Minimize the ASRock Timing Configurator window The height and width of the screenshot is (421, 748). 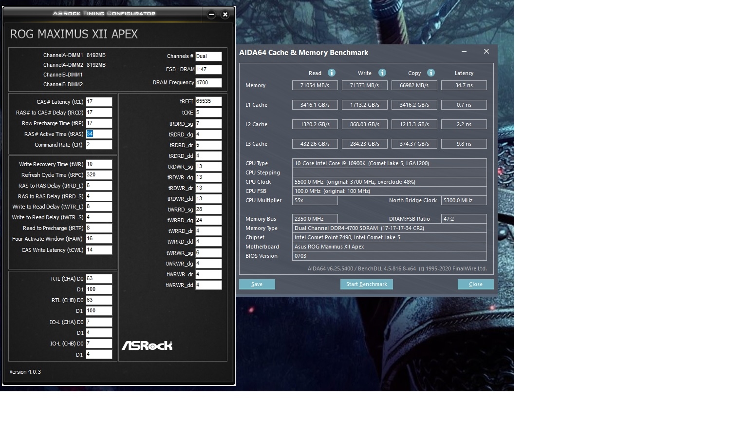point(211,15)
